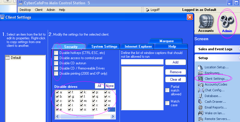Open the Admin menu

51,10
